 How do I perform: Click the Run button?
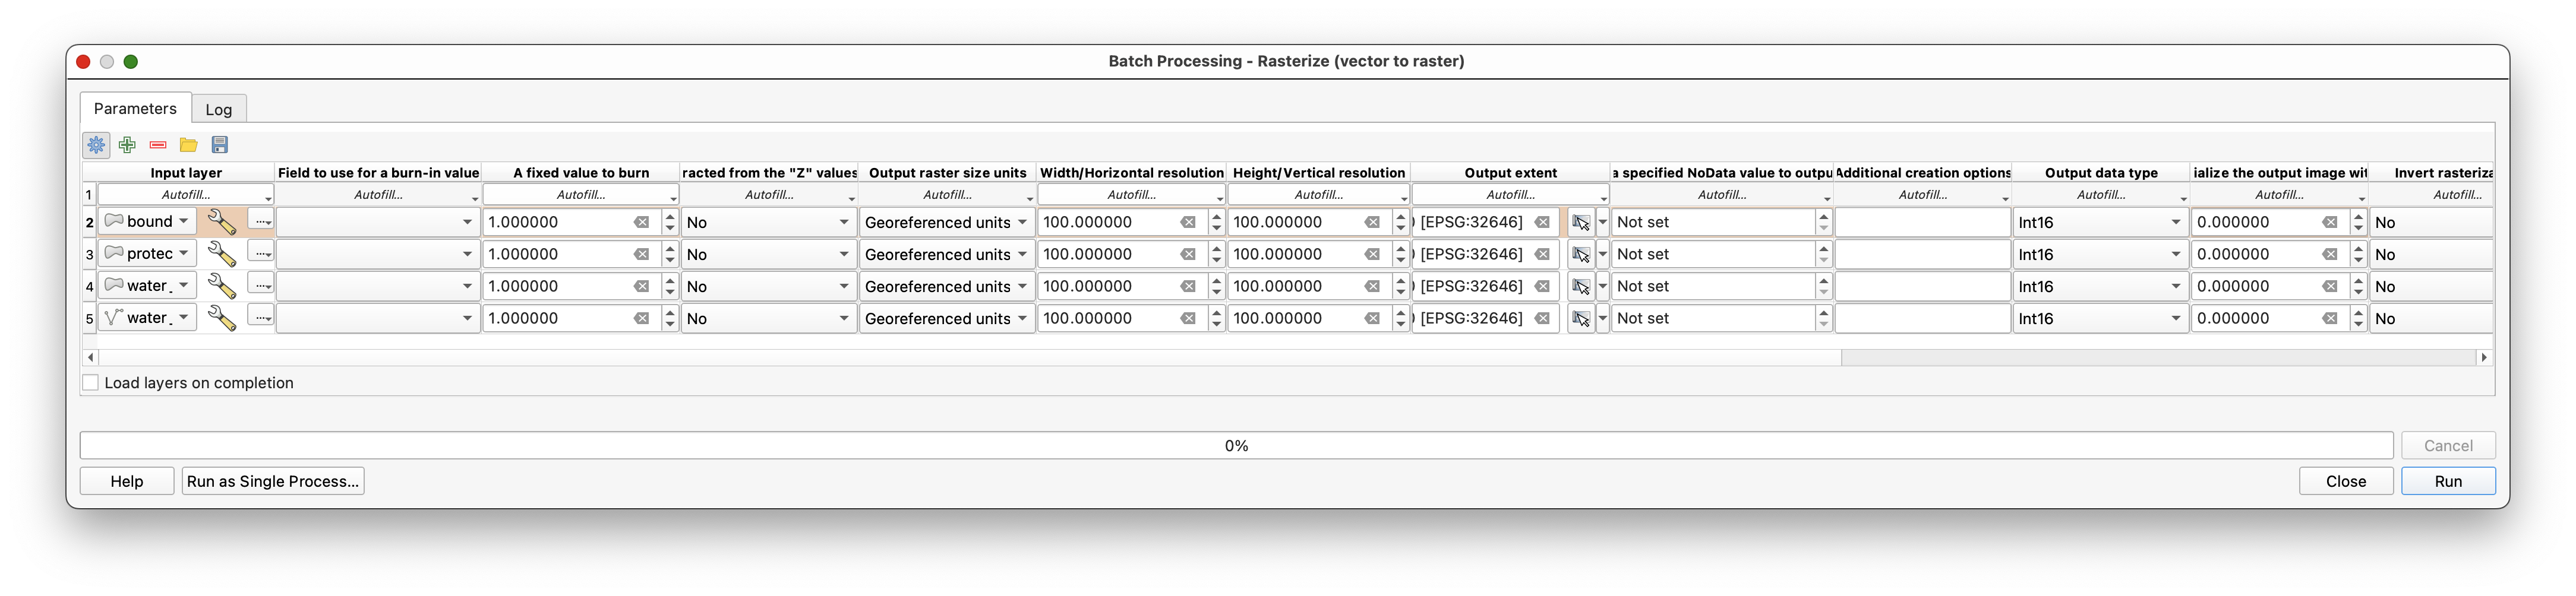click(2447, 481)
